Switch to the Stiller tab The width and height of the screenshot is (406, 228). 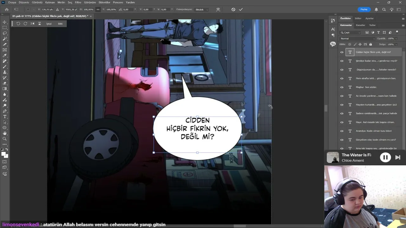[358, 18]
